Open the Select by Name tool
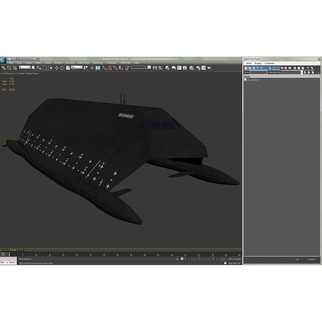This screenshot has height=322, width=322. coord(39,68)
